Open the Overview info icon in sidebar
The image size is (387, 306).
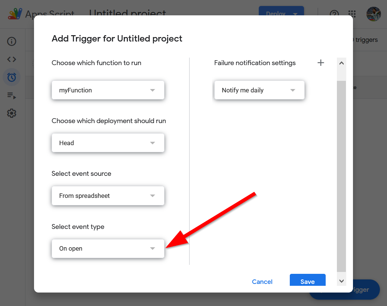click(12, 42)
